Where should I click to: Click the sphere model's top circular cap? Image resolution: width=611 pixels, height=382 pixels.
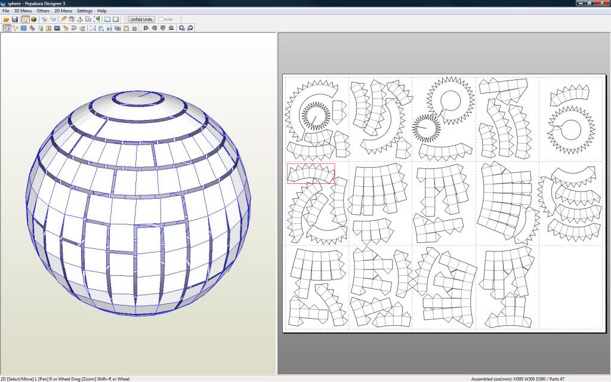(138, 98)
